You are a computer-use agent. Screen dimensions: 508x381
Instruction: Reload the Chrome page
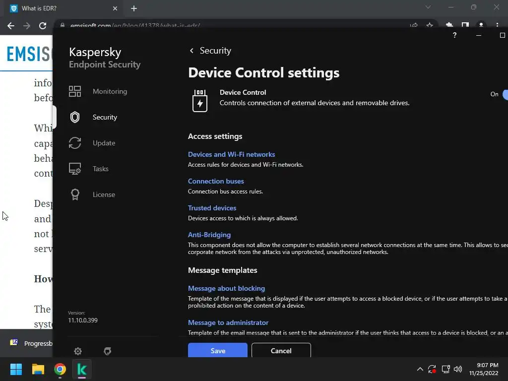click(x=43, y=26)
